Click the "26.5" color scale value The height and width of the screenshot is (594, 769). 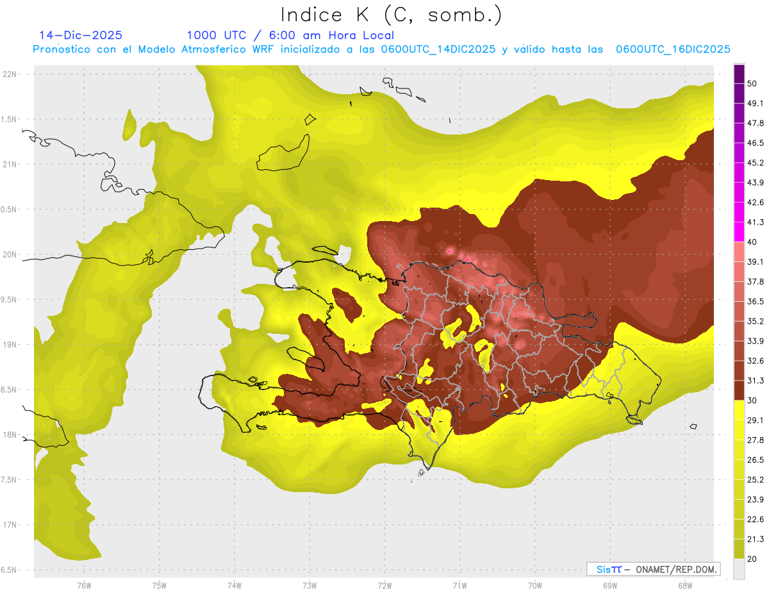point(756,459)
